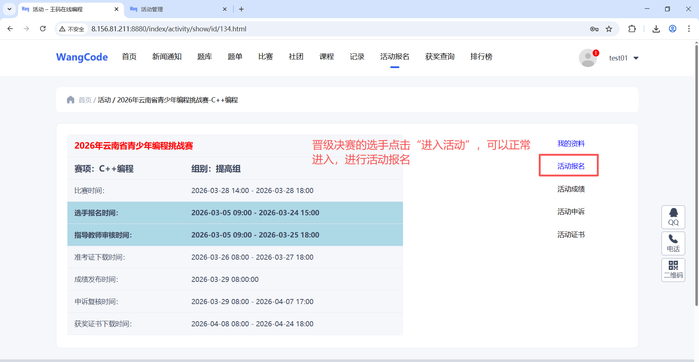Open the browser extensions icon
This screenshot has width=699, height=362.
632,29
